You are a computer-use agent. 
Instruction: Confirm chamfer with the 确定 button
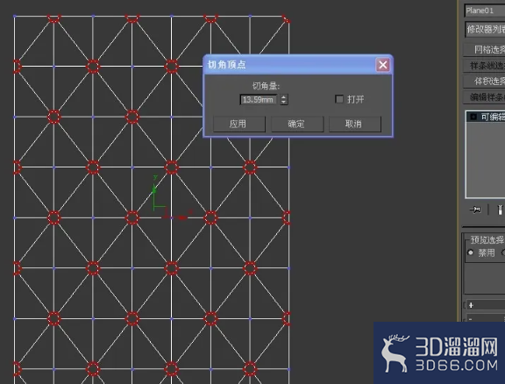(297, 124)
